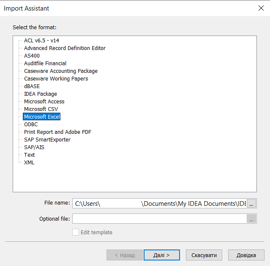Browse for the Optional file

251,219
